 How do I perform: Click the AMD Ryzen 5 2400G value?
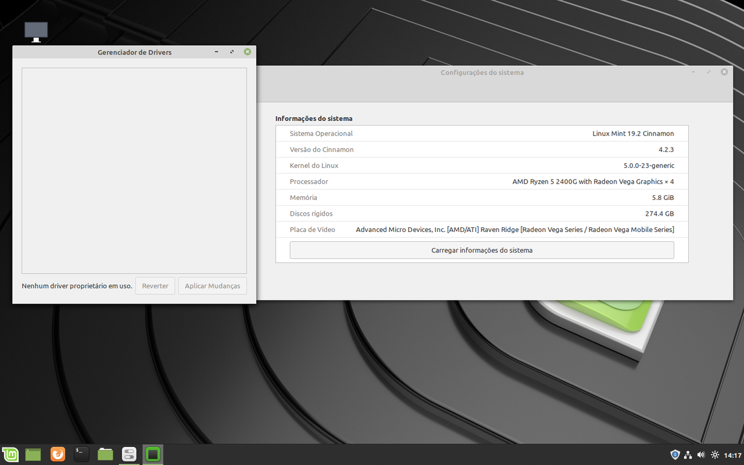(593, 181)
